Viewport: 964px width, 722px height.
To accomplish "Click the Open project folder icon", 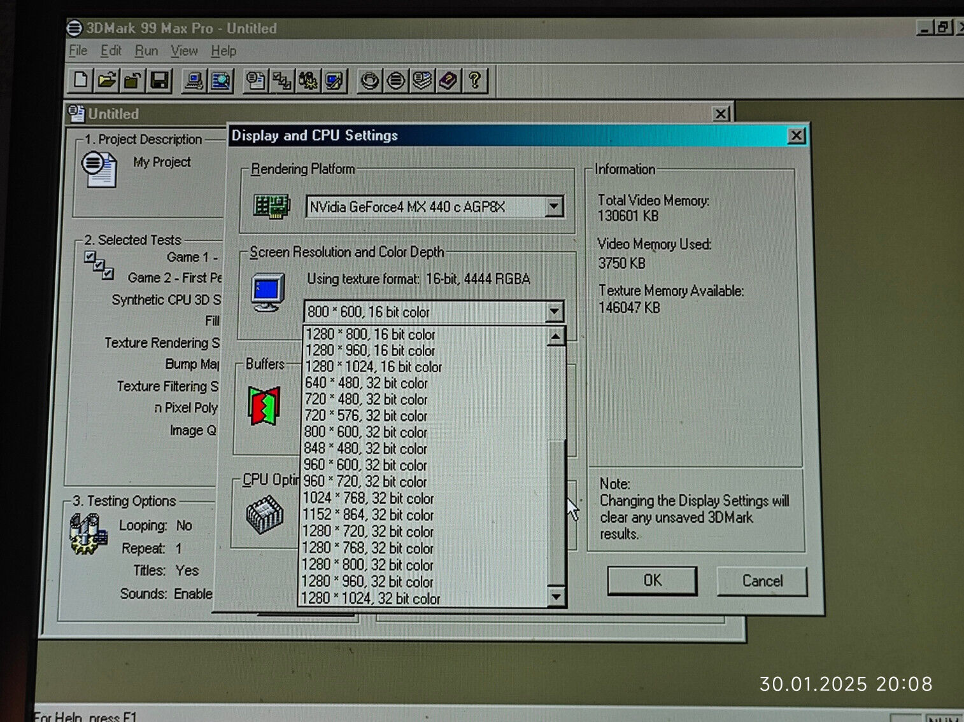I will coord(107,80).
